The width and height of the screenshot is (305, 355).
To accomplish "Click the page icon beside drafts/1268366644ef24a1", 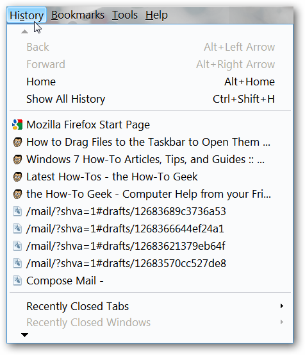I will [17, 229].
